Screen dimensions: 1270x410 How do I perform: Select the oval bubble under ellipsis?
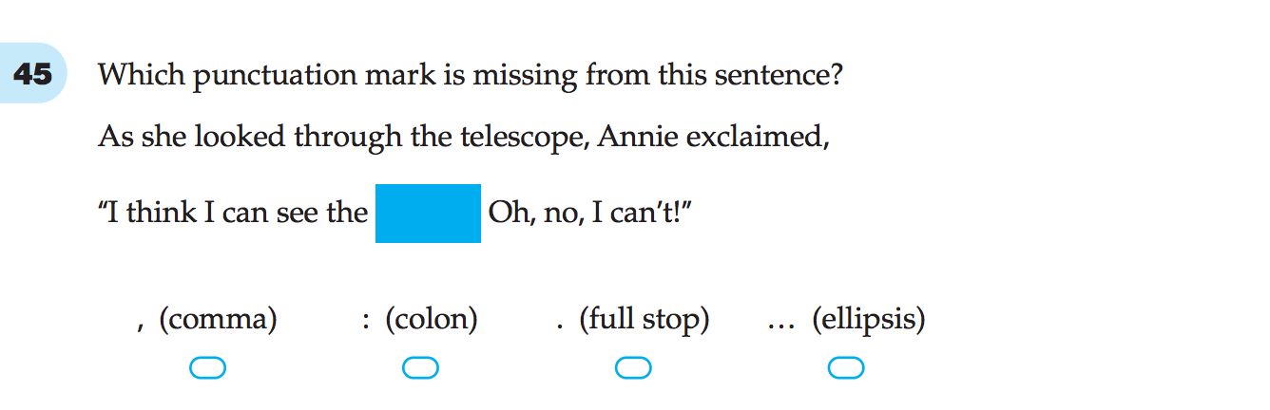coord(846,368)
